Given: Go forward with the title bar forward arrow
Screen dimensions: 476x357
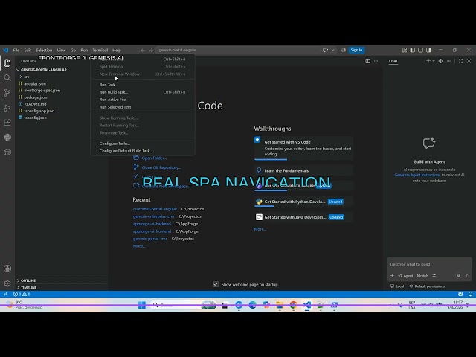Looking at the screenshot, I should tap(151, 50).
